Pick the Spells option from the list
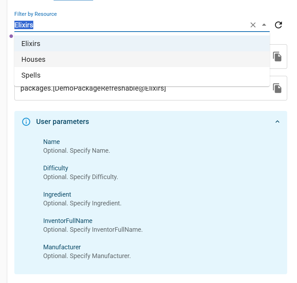The image size is (297, 283). 31,75
